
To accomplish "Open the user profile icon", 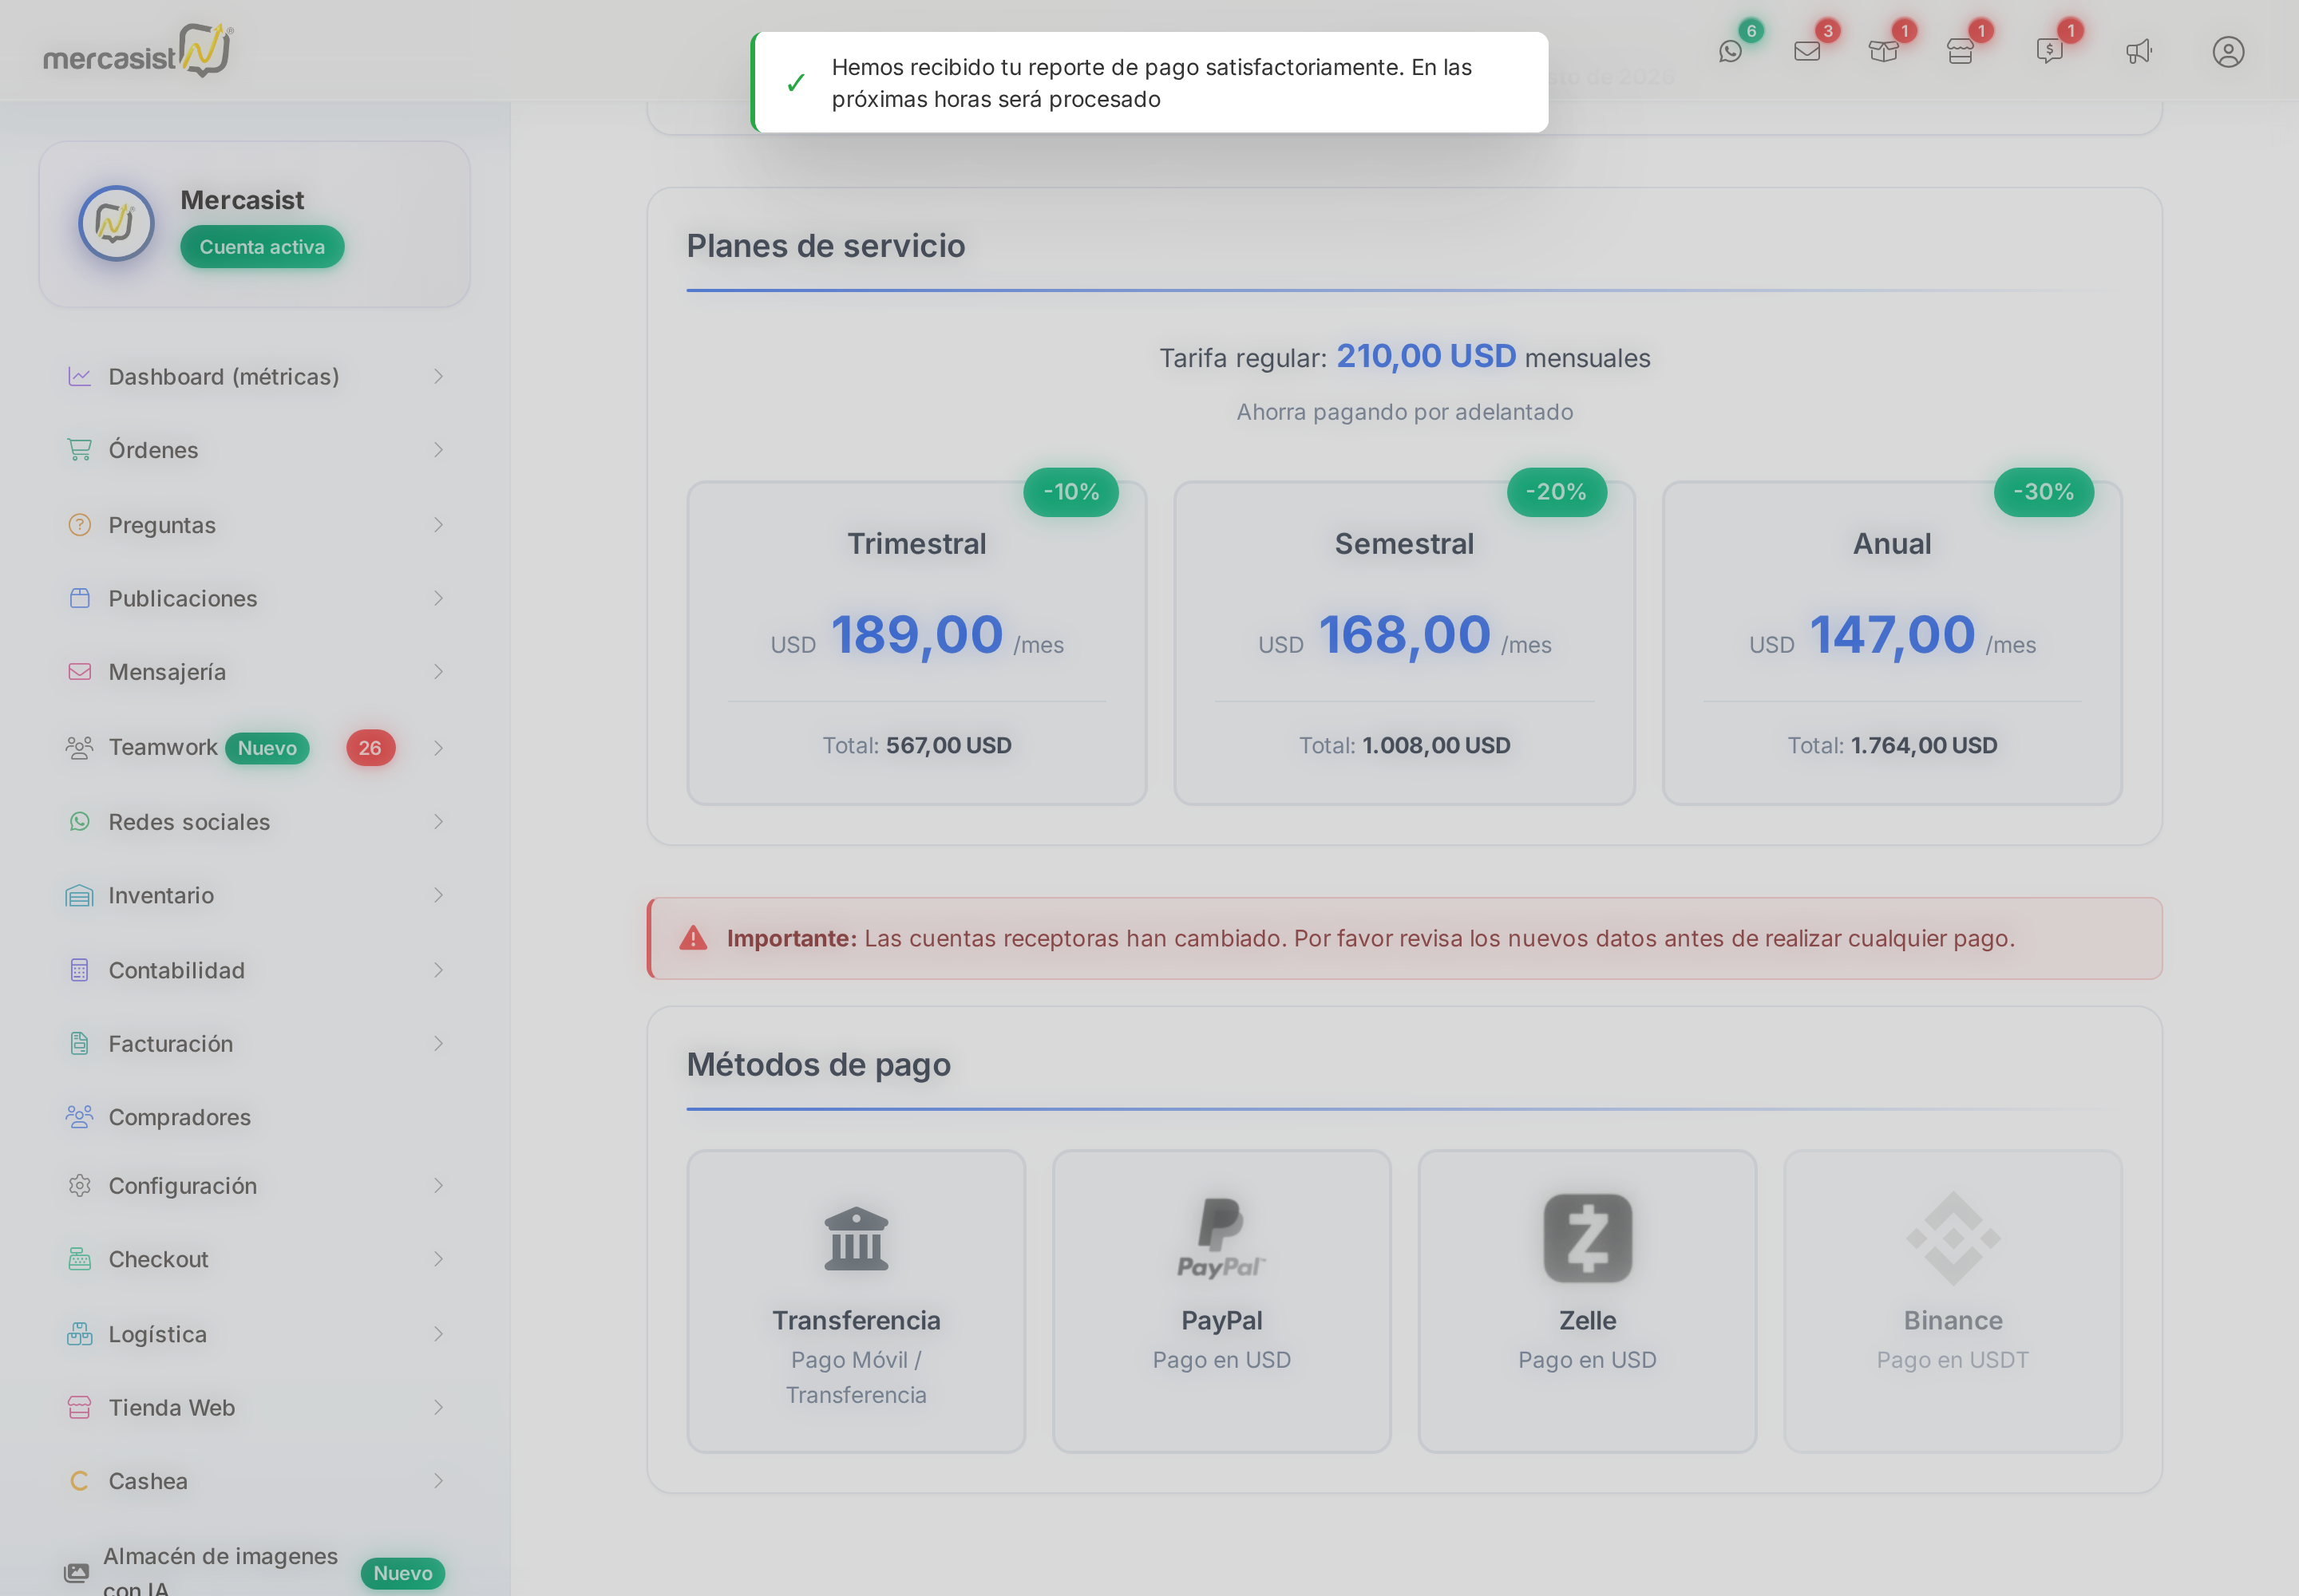I will coord(2228,51).
